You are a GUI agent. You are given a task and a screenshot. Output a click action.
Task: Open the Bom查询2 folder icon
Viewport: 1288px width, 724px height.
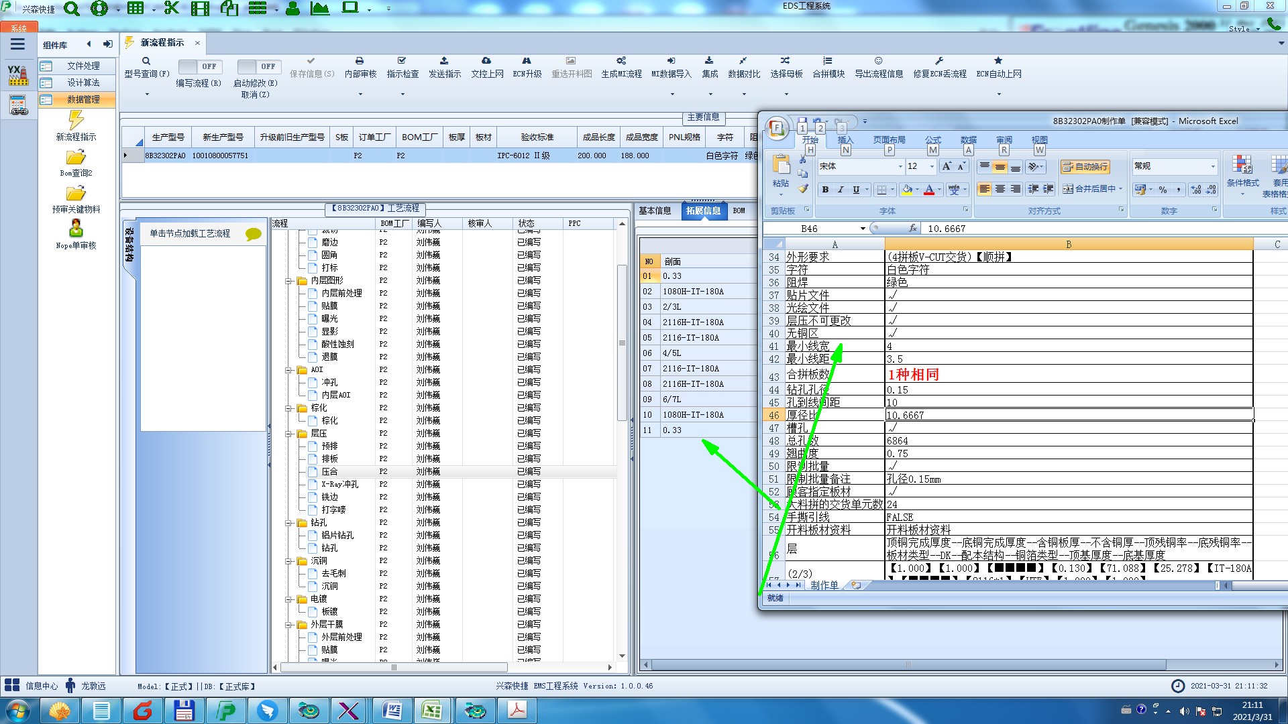tap(76, 158)
